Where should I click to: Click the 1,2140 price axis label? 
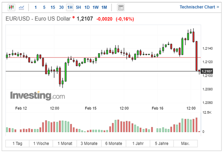[x=207, y=49]
